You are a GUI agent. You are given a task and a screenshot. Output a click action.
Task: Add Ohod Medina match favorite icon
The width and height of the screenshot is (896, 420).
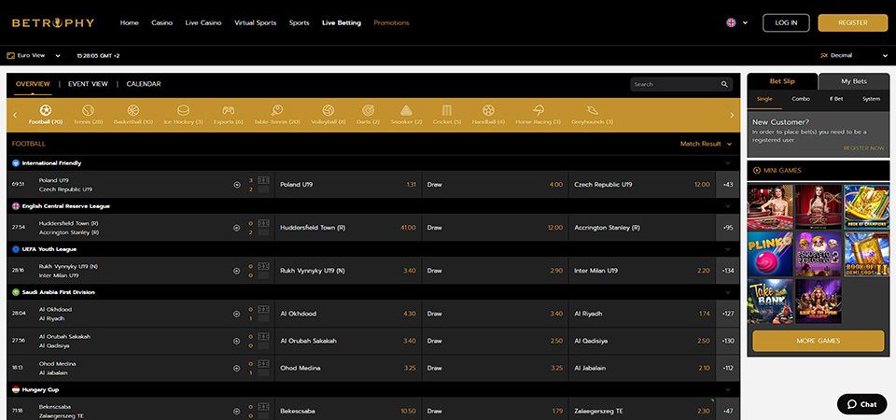tap(236, 369)
